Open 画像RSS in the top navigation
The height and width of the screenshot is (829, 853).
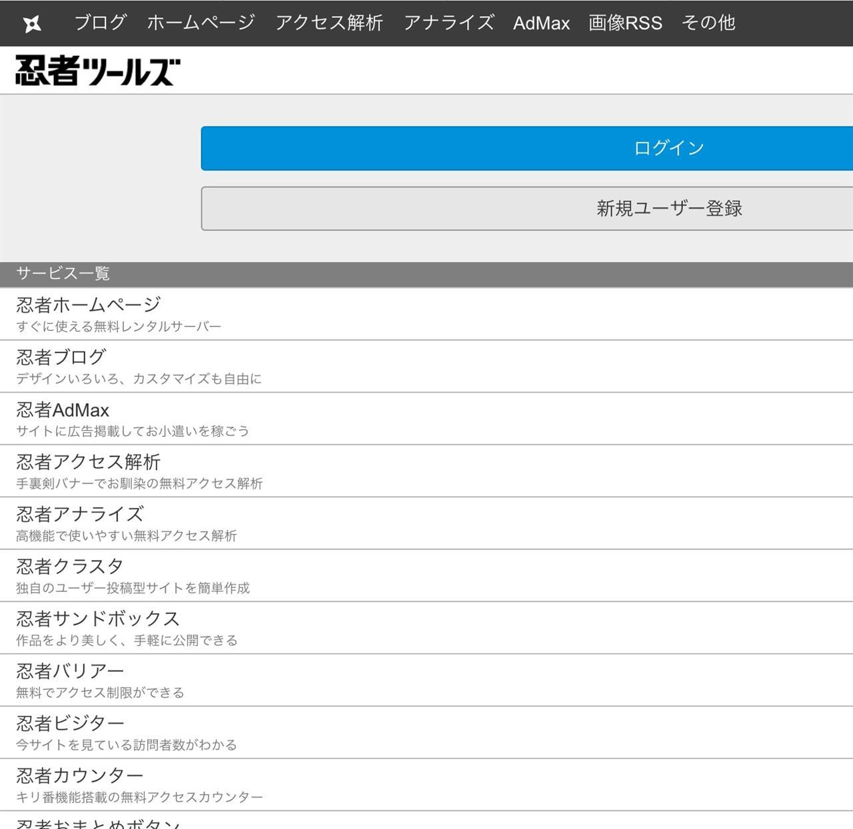tap(625, 23)
